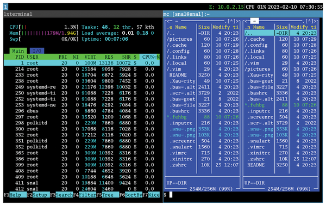326x206 pixels.
Task: Sort htop by RES column header
Action: 109,57
